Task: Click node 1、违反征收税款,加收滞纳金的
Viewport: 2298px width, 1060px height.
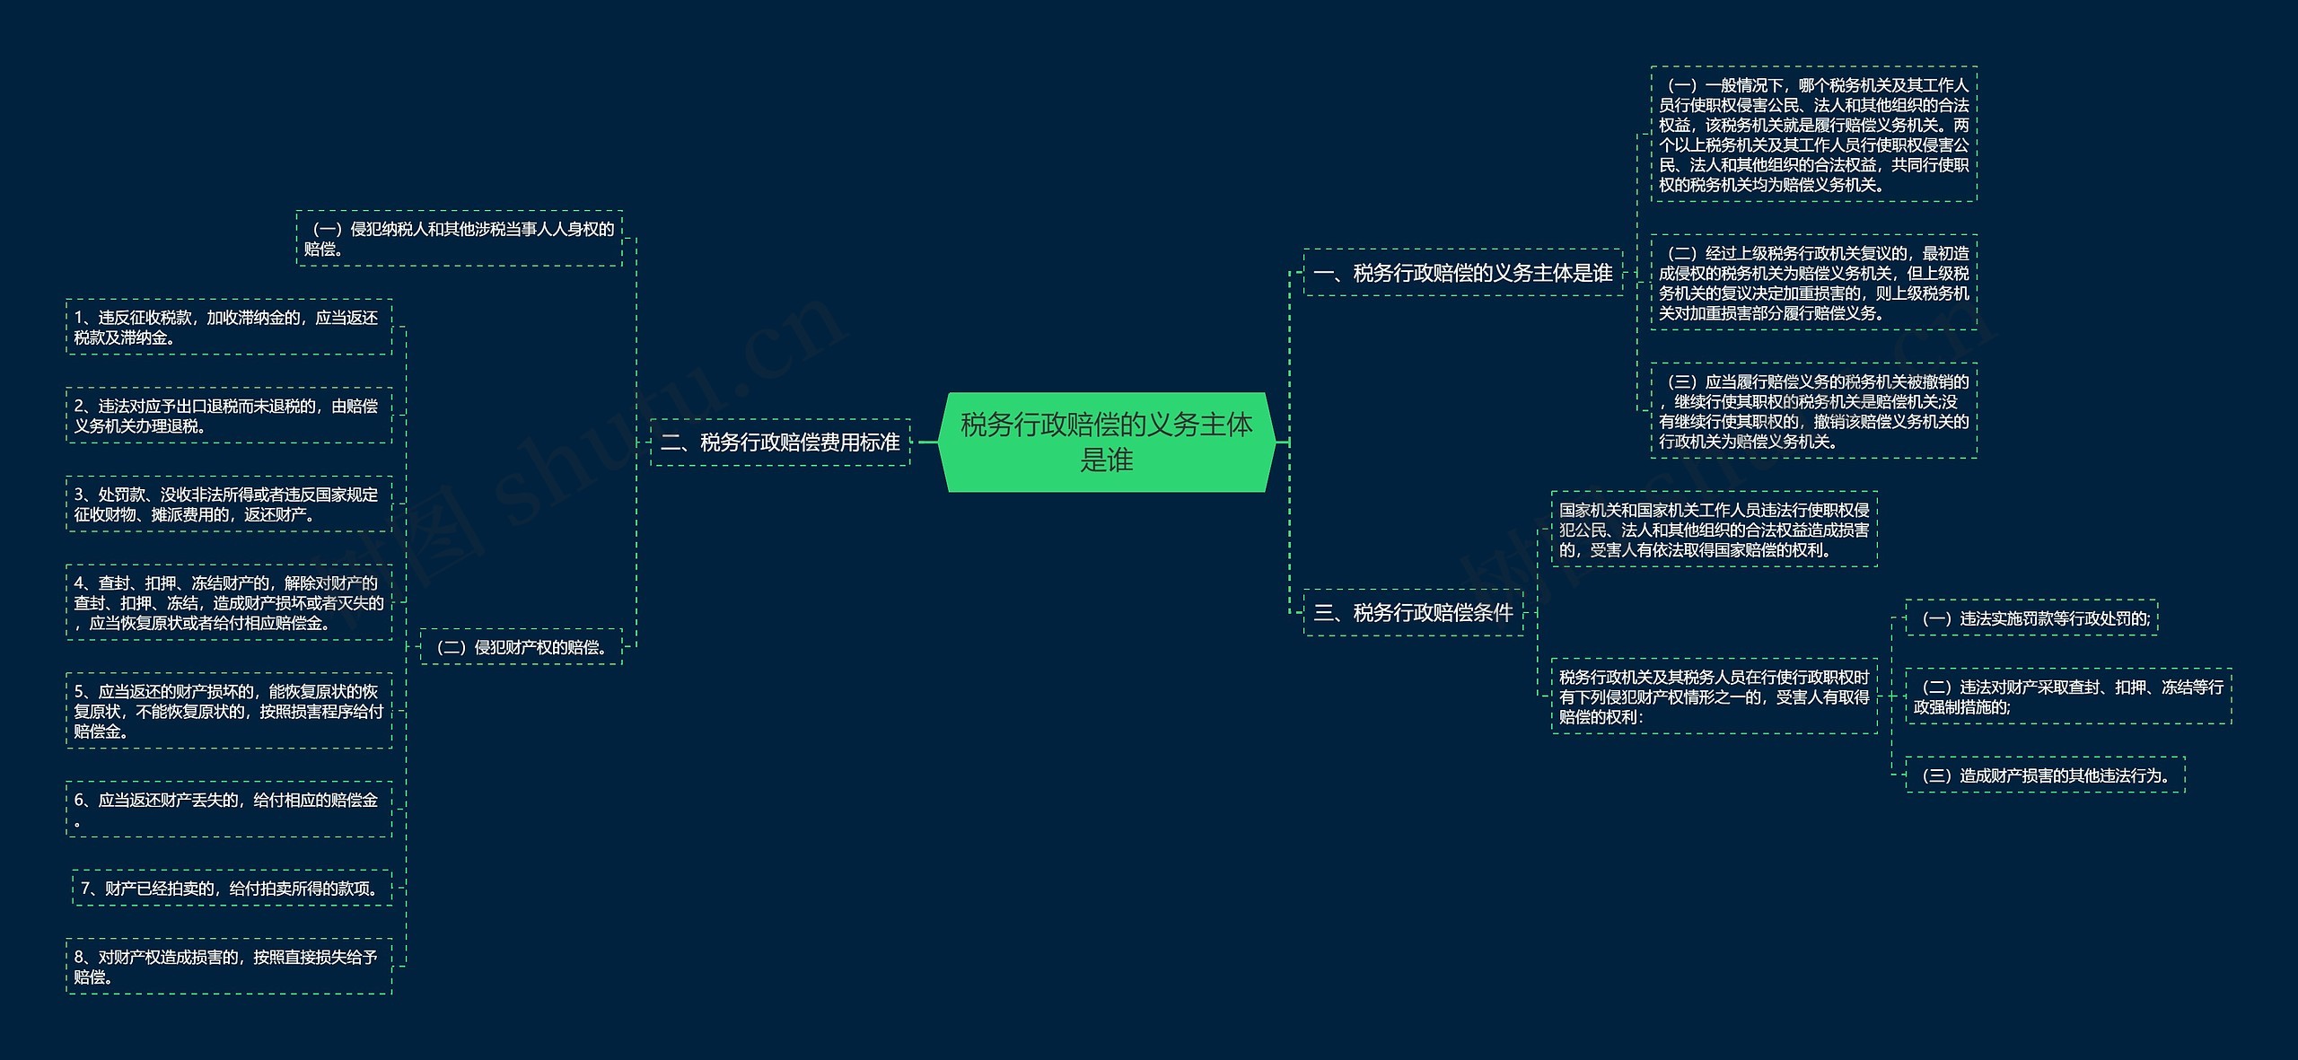Action: click(x=229, y=328)
